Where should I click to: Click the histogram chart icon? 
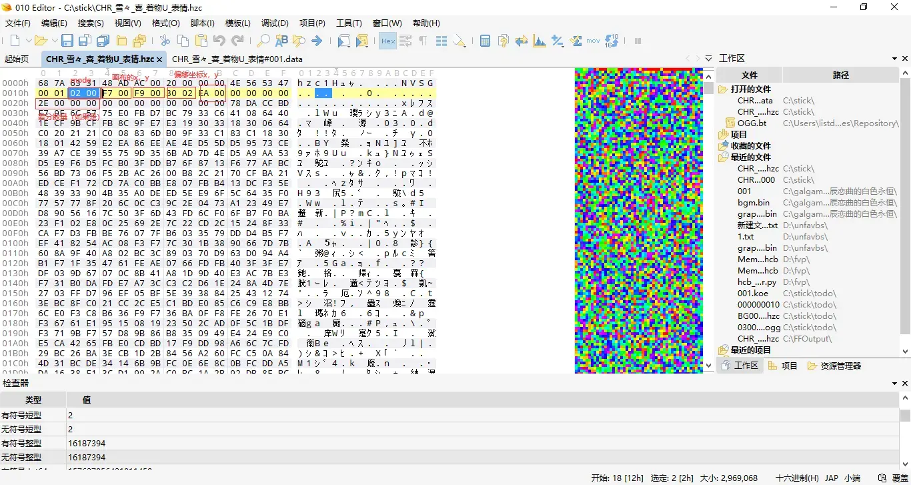tap(540, 41)
